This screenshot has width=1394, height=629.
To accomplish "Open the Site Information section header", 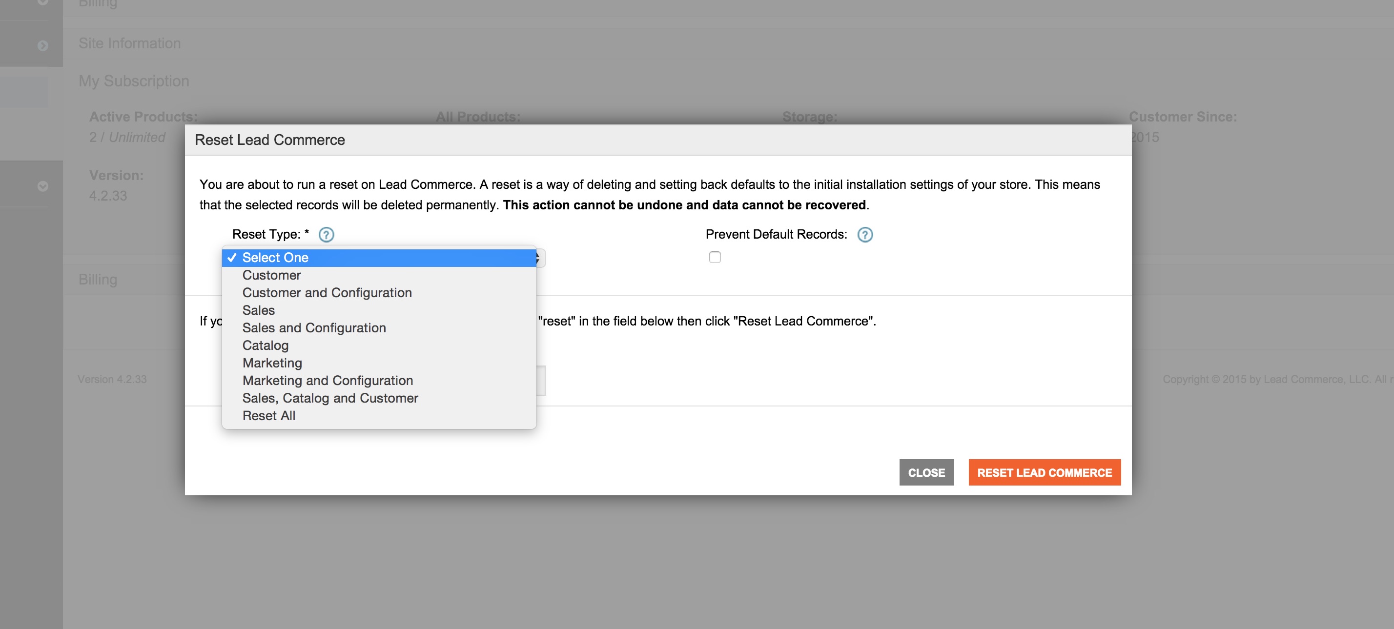I will [129, 43].
